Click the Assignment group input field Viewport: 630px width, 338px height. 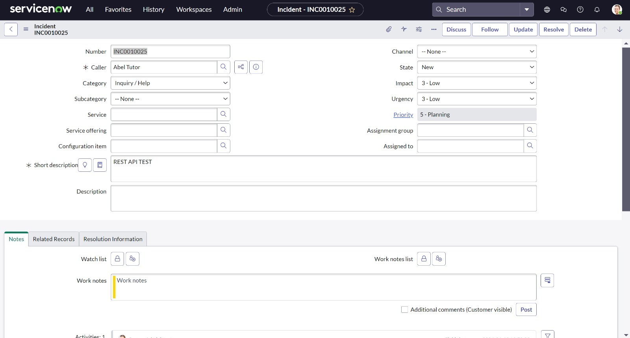pos(471,130)
